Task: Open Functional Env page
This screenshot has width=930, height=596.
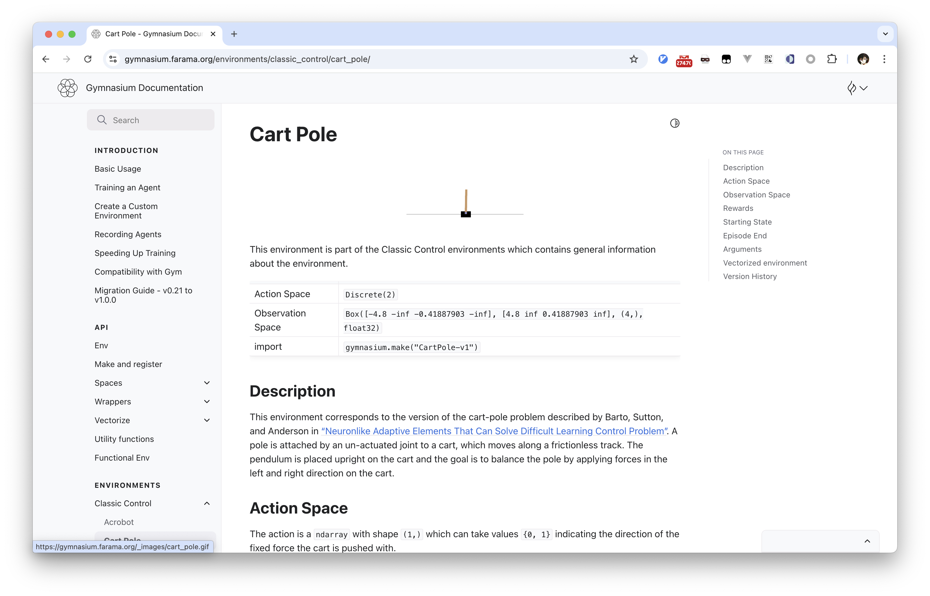Action: click(122, 457)
